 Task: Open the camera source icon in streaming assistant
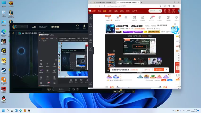pos(76,81)
